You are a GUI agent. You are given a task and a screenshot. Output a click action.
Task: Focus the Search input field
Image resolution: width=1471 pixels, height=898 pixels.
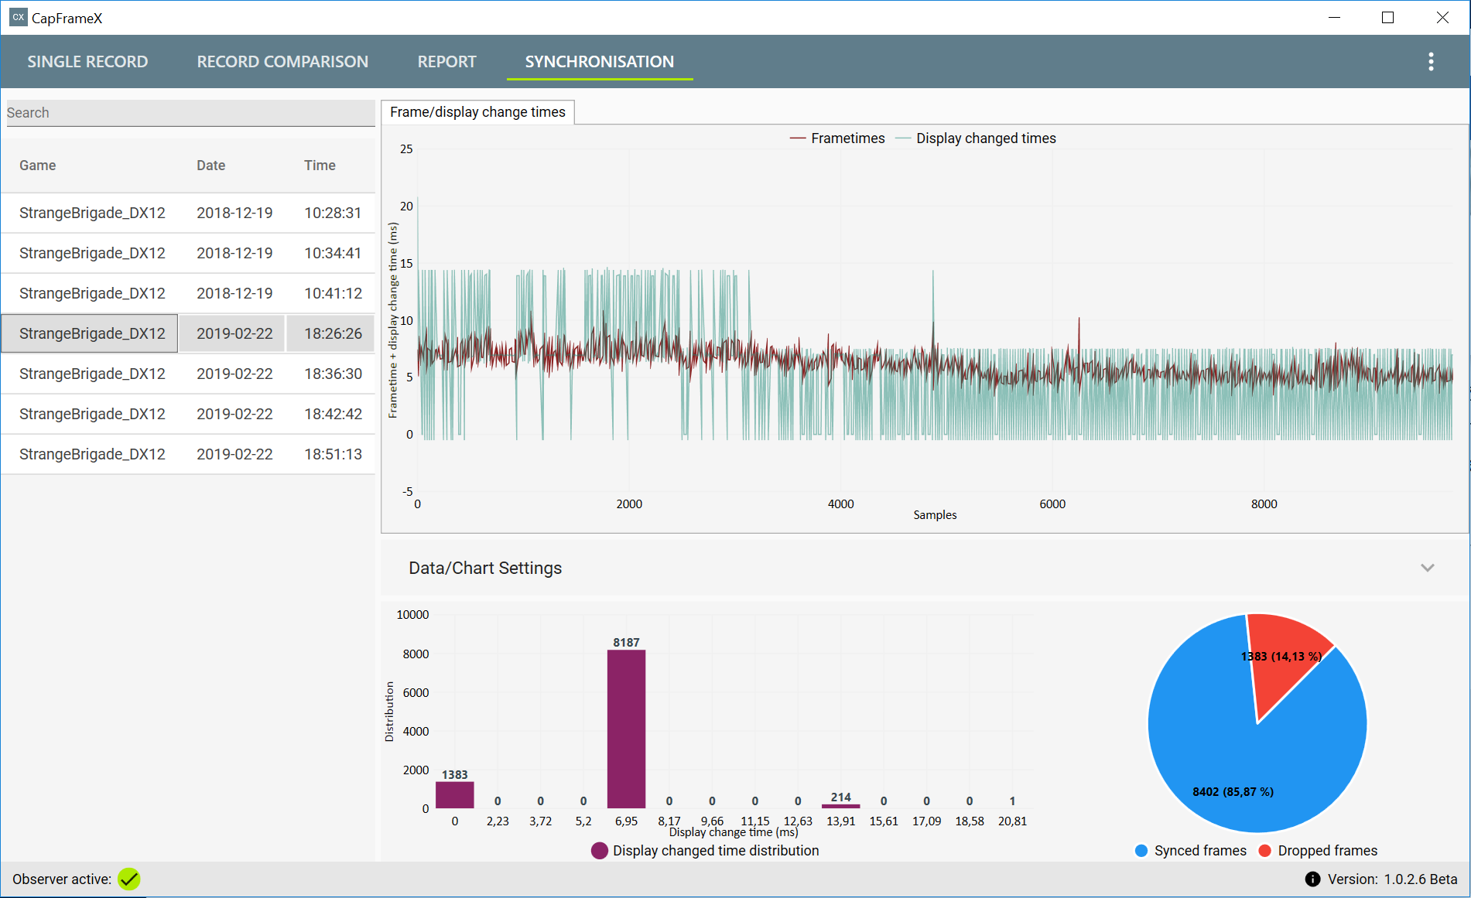190,113
